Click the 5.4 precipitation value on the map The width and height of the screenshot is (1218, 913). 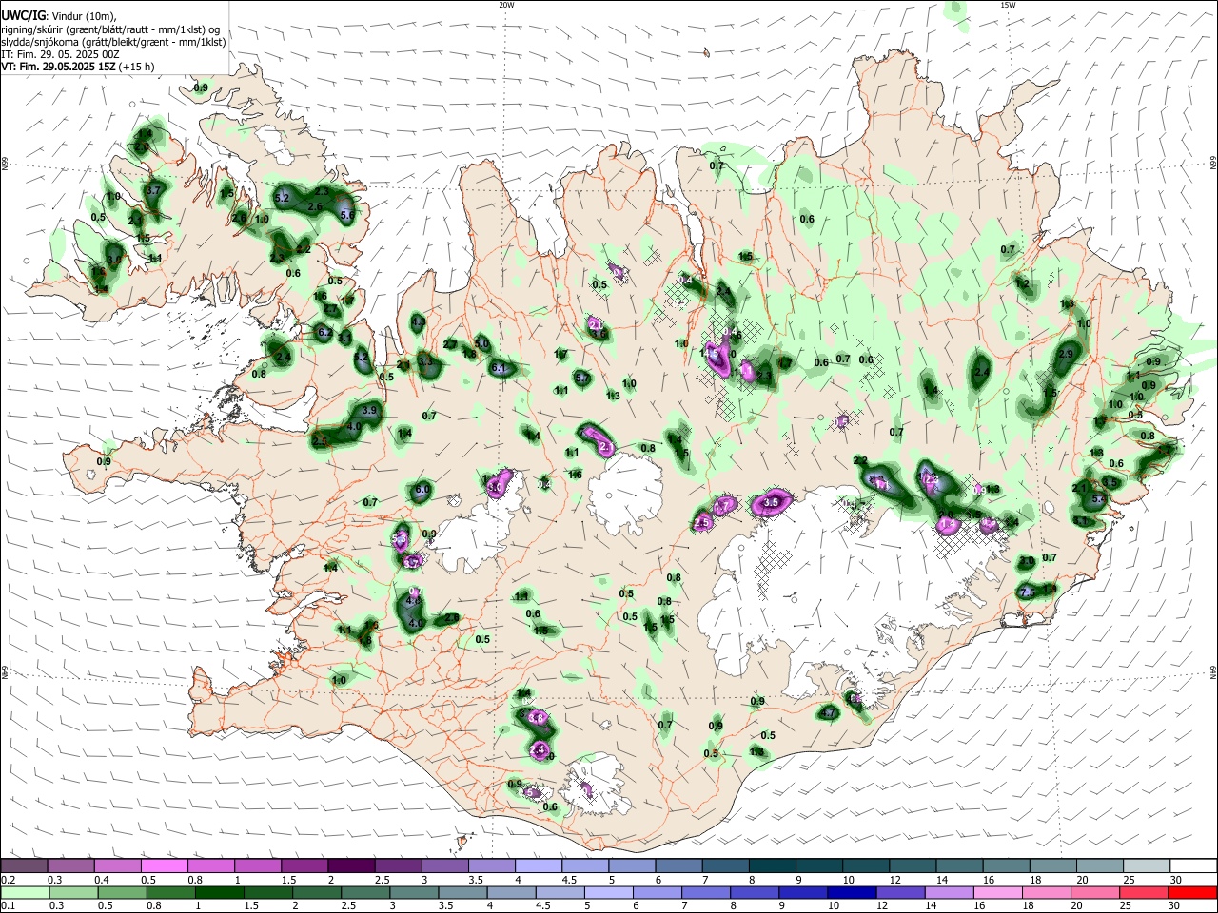[x=1098, y=498]
